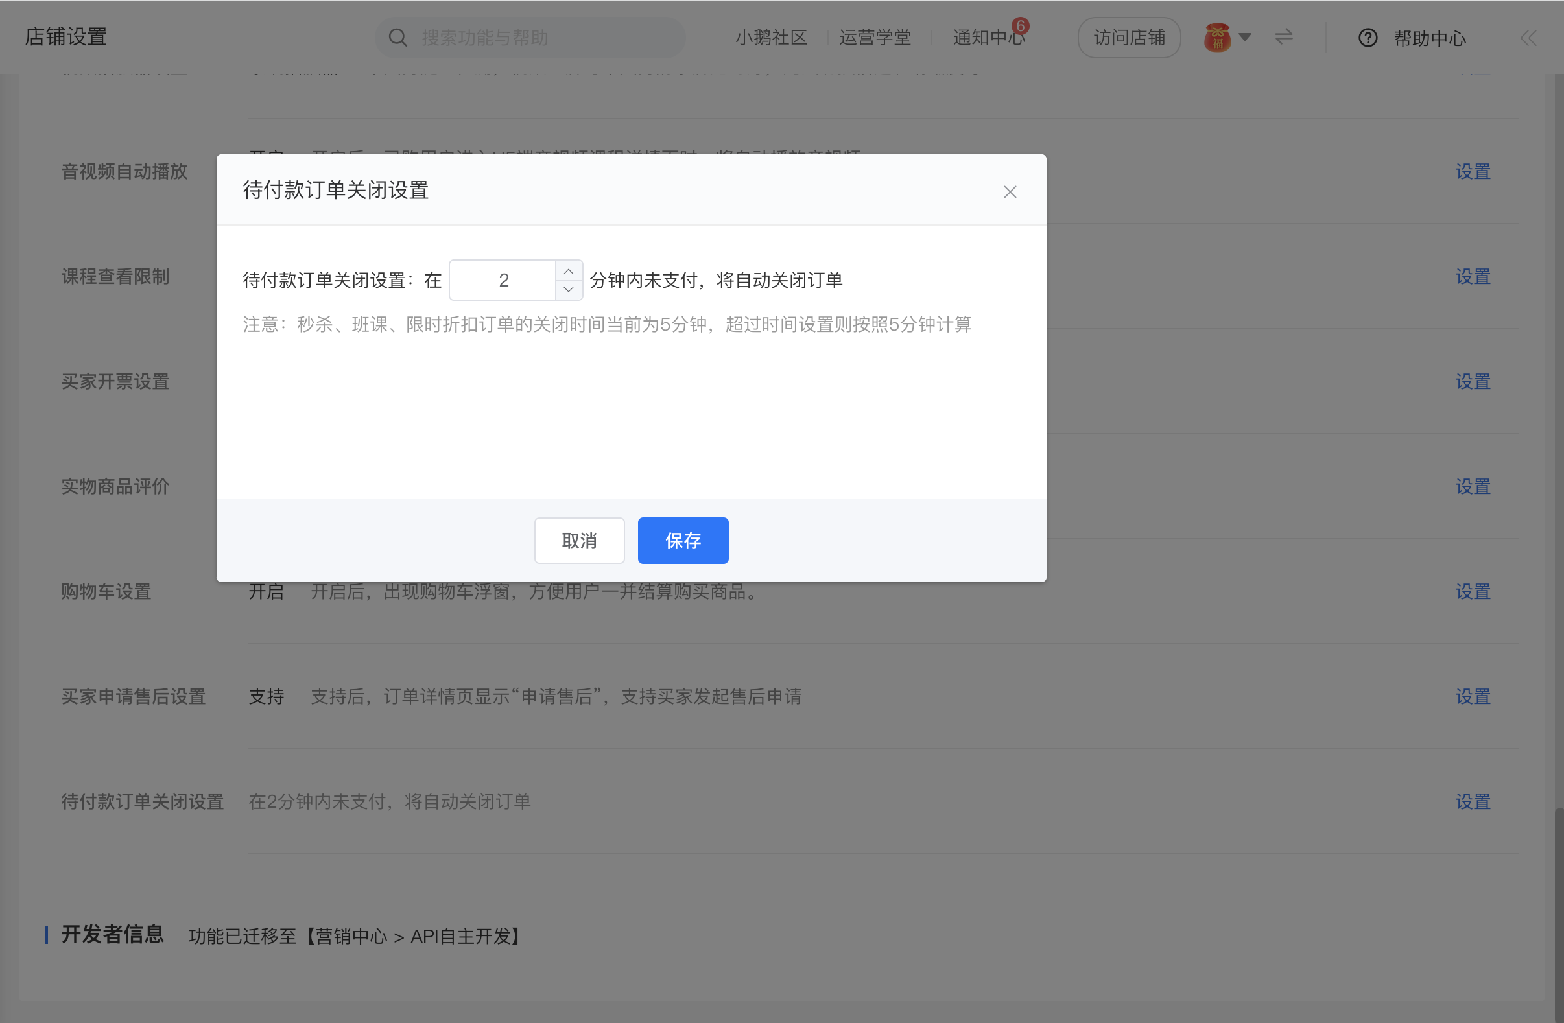Image resolution: width=1564 pixels, height=1023 pixels.
Task: Click text 在2分钟内未支付，将自动关闭订单
Action: pyautogui.click(x=389, y=801)
